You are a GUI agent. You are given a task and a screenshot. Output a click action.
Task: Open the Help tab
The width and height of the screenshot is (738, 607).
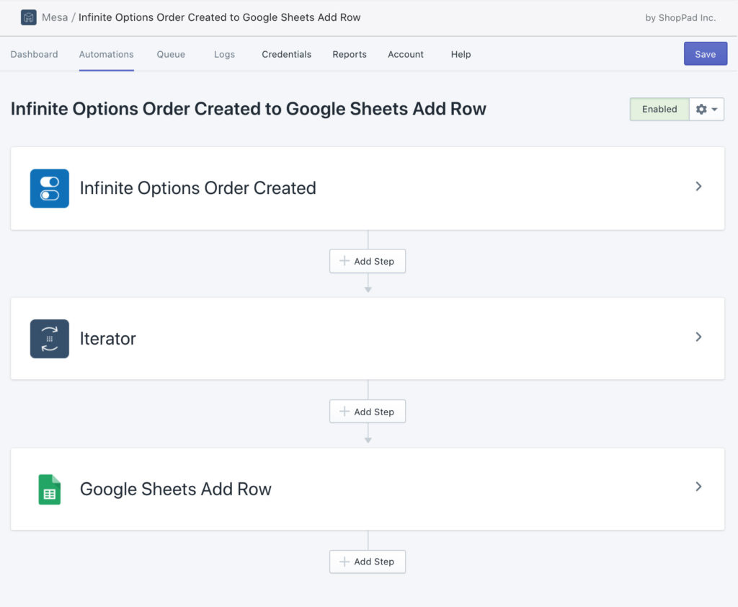[x=461, y=54]
